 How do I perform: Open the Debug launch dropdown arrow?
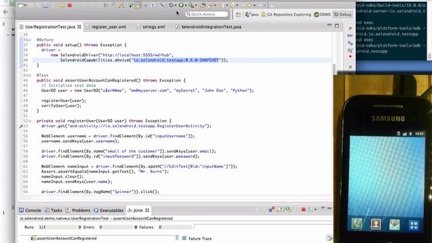pos(175,5)
